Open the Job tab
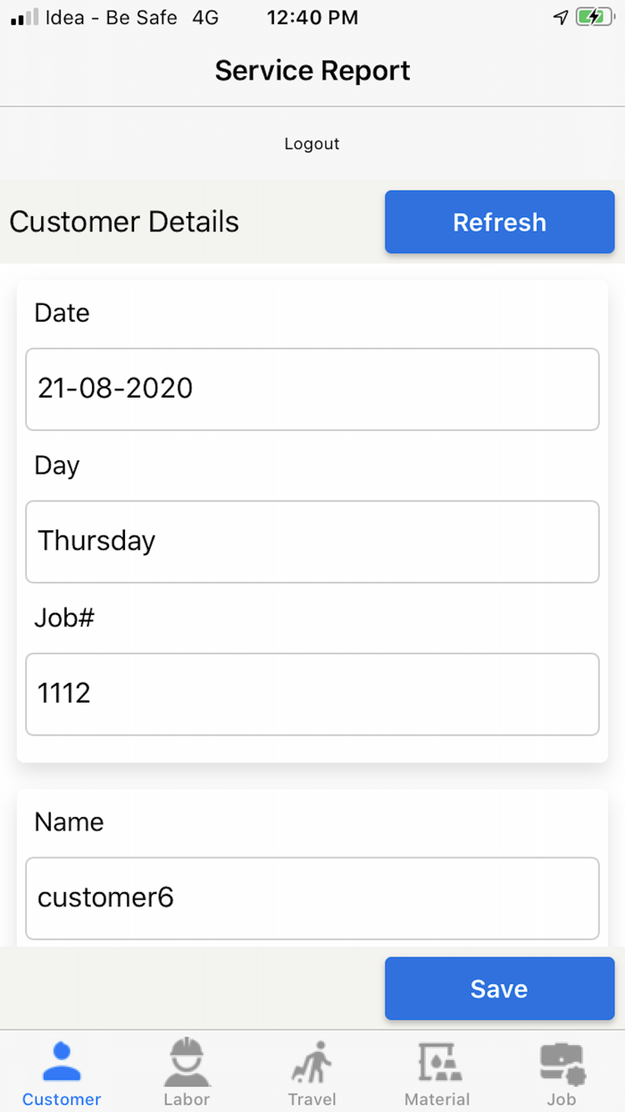Viewport: 625px width, 1112px height. click(562, 1073)
